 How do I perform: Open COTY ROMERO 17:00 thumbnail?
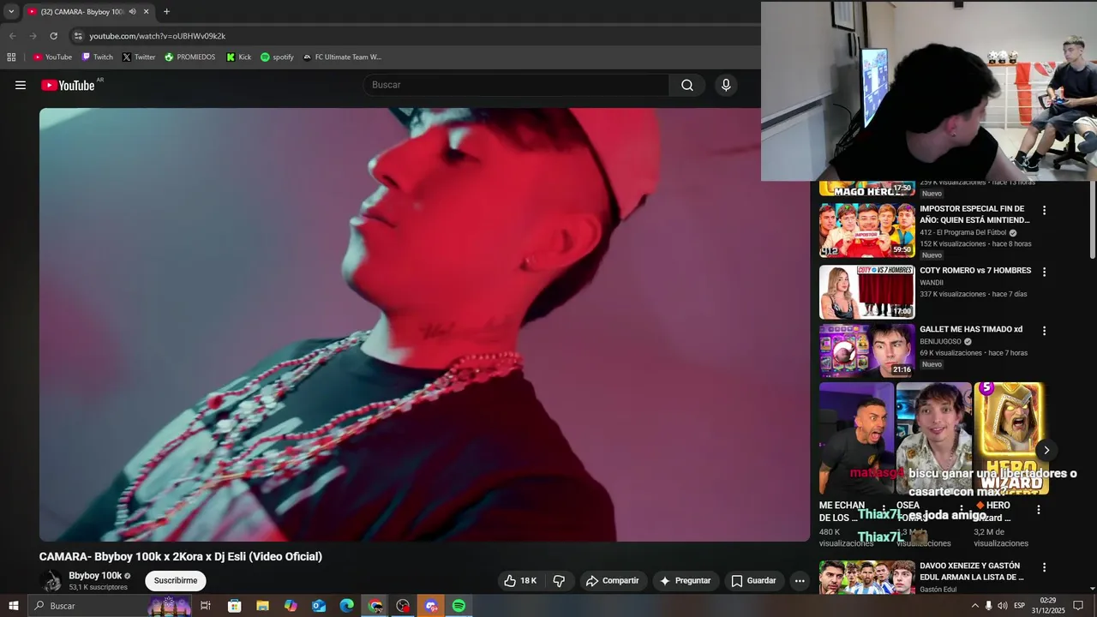pyautogui.click(x=867, y=292)
